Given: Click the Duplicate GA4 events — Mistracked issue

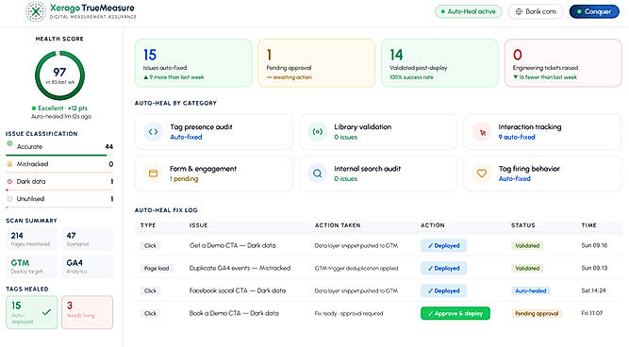Looking at the screenshot, I should (240, 268).
